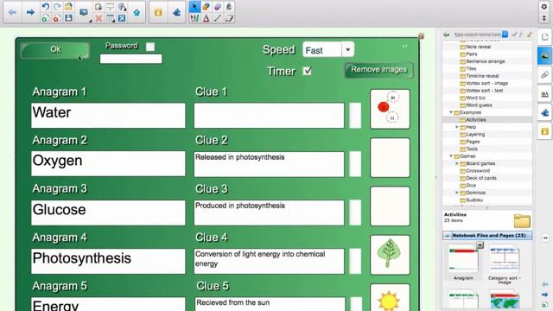This screenshot has height=311, width=553.
Task: Click the Redo icon in toolbar
Action: tap(57, 7)
